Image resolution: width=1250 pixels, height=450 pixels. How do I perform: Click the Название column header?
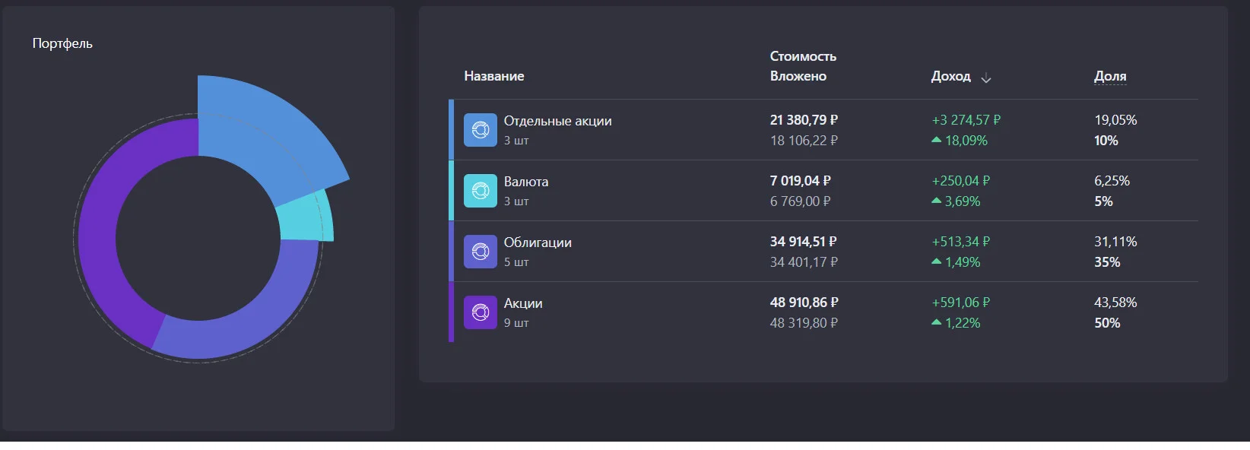pyautogui.click(x=494, y=76)
